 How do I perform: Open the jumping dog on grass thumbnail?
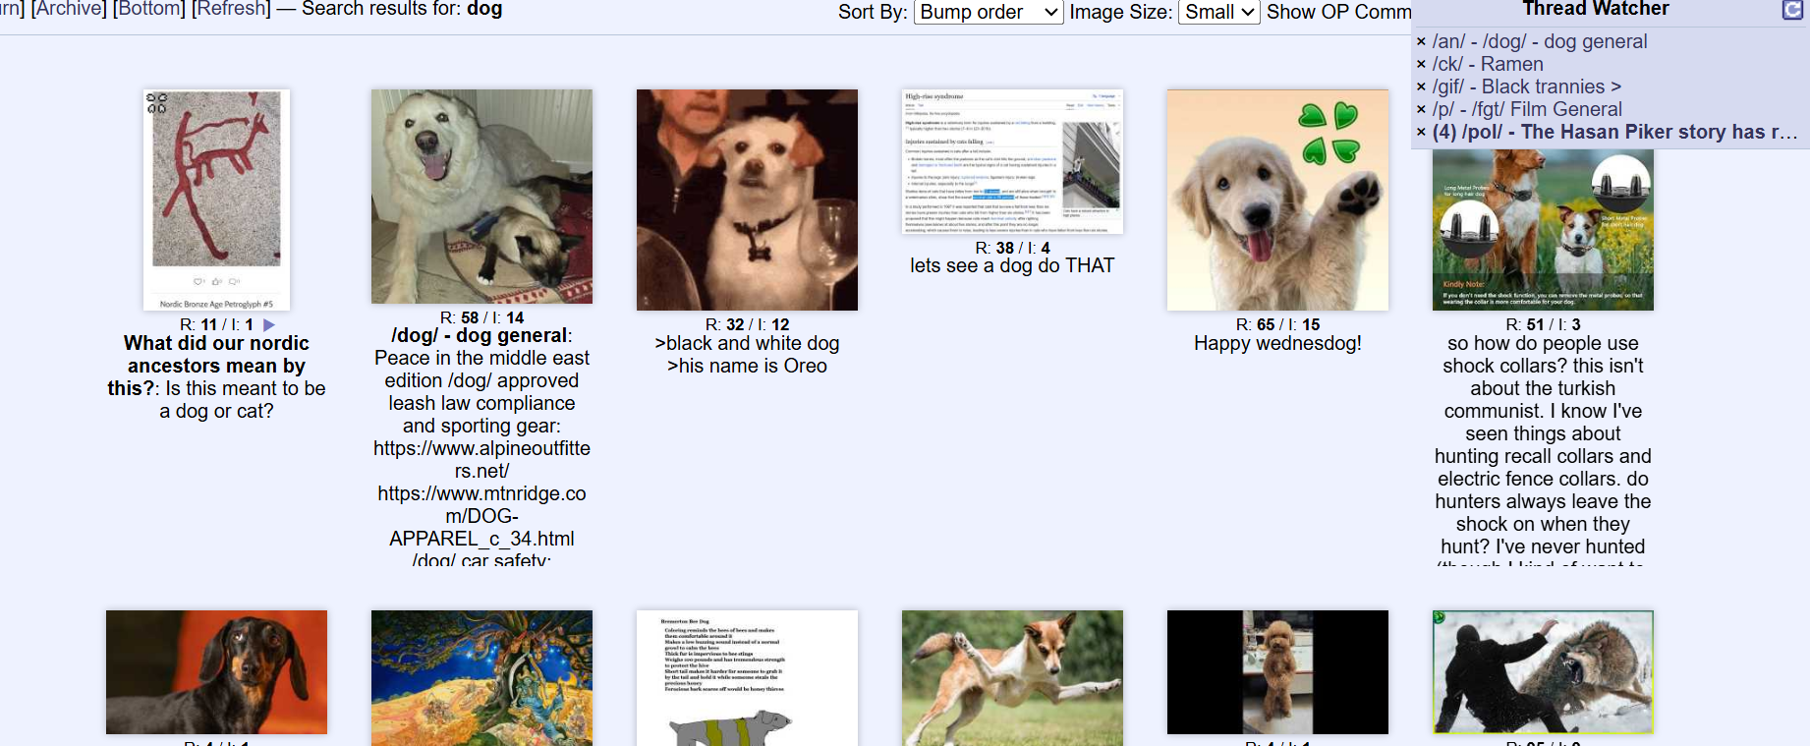click(1012, 678)
